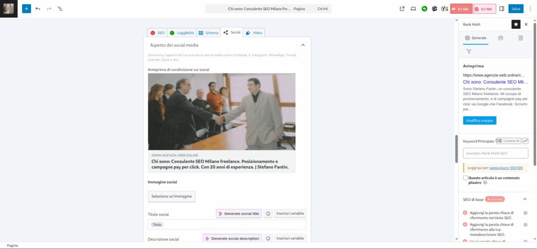537x249 pixels.
Task: Click the 6 Errori badge
Action: (x=495, y=199)
